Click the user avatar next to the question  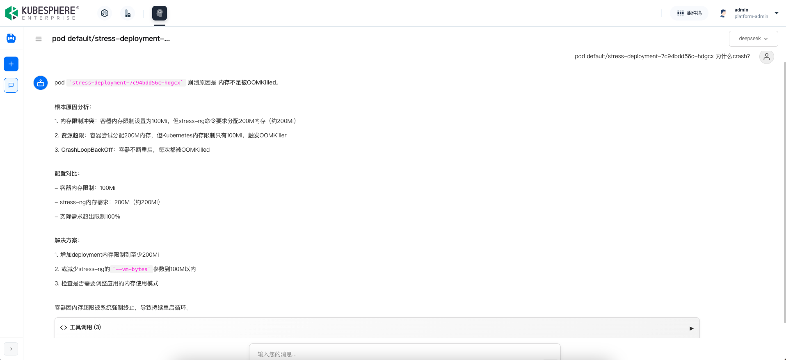[766, 57]
